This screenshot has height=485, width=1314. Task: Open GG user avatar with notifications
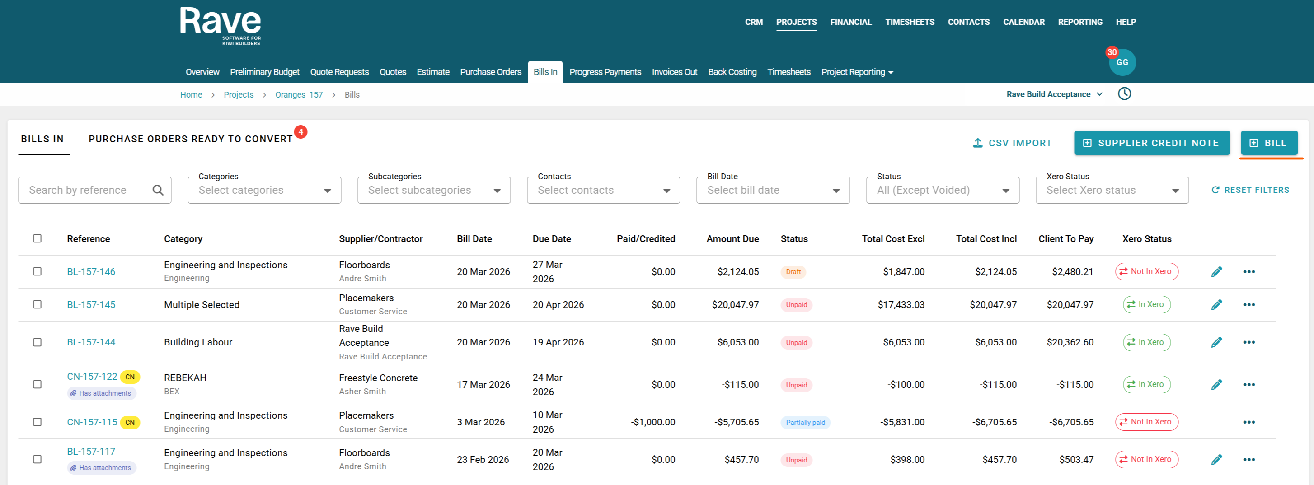click(x=1122, y=62)
